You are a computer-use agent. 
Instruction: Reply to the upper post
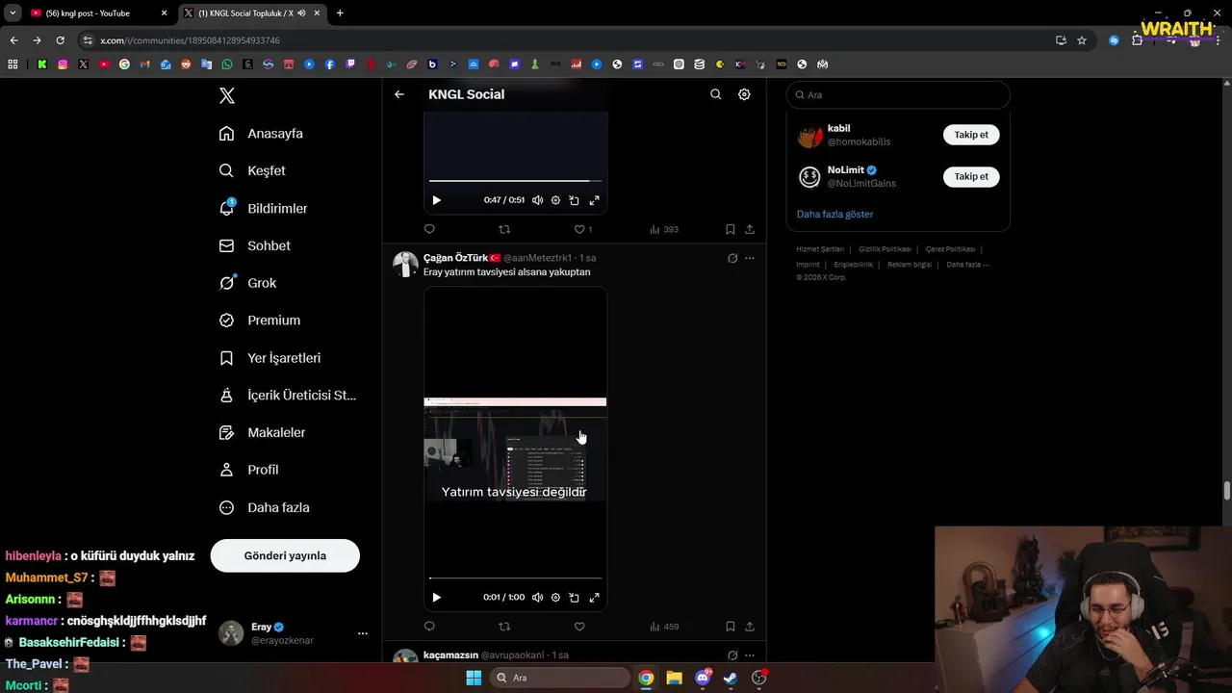point(429,229)
